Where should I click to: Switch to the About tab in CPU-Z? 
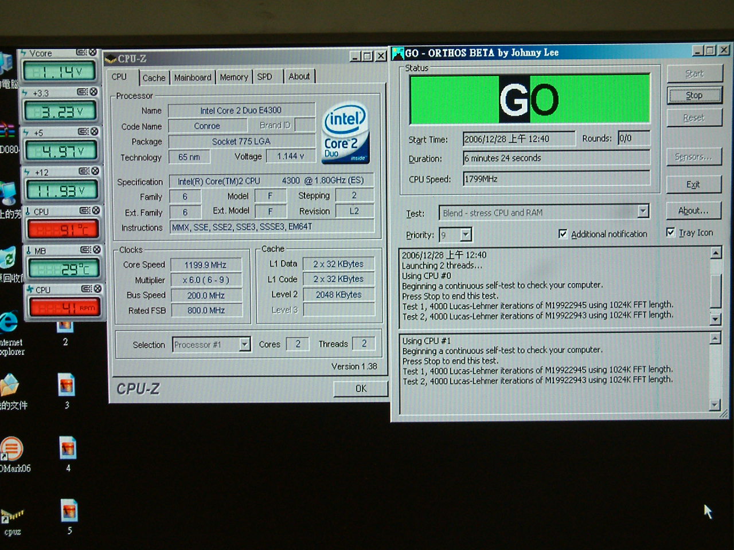pyautogui.click(x=299, y=76)
